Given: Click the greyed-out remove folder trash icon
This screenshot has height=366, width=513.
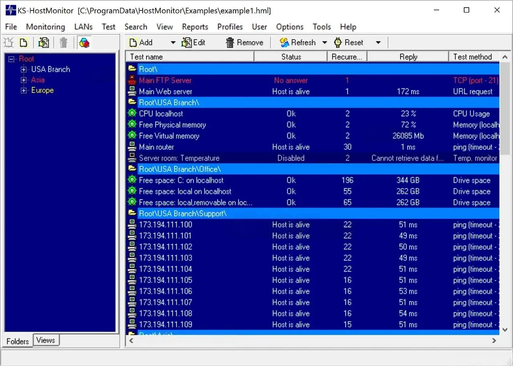Looking at the screenshot, I should (63, 42).
